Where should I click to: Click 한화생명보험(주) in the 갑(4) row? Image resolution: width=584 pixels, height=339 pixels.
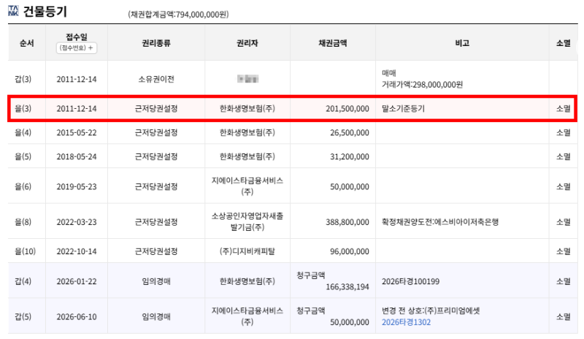point(247,281)
